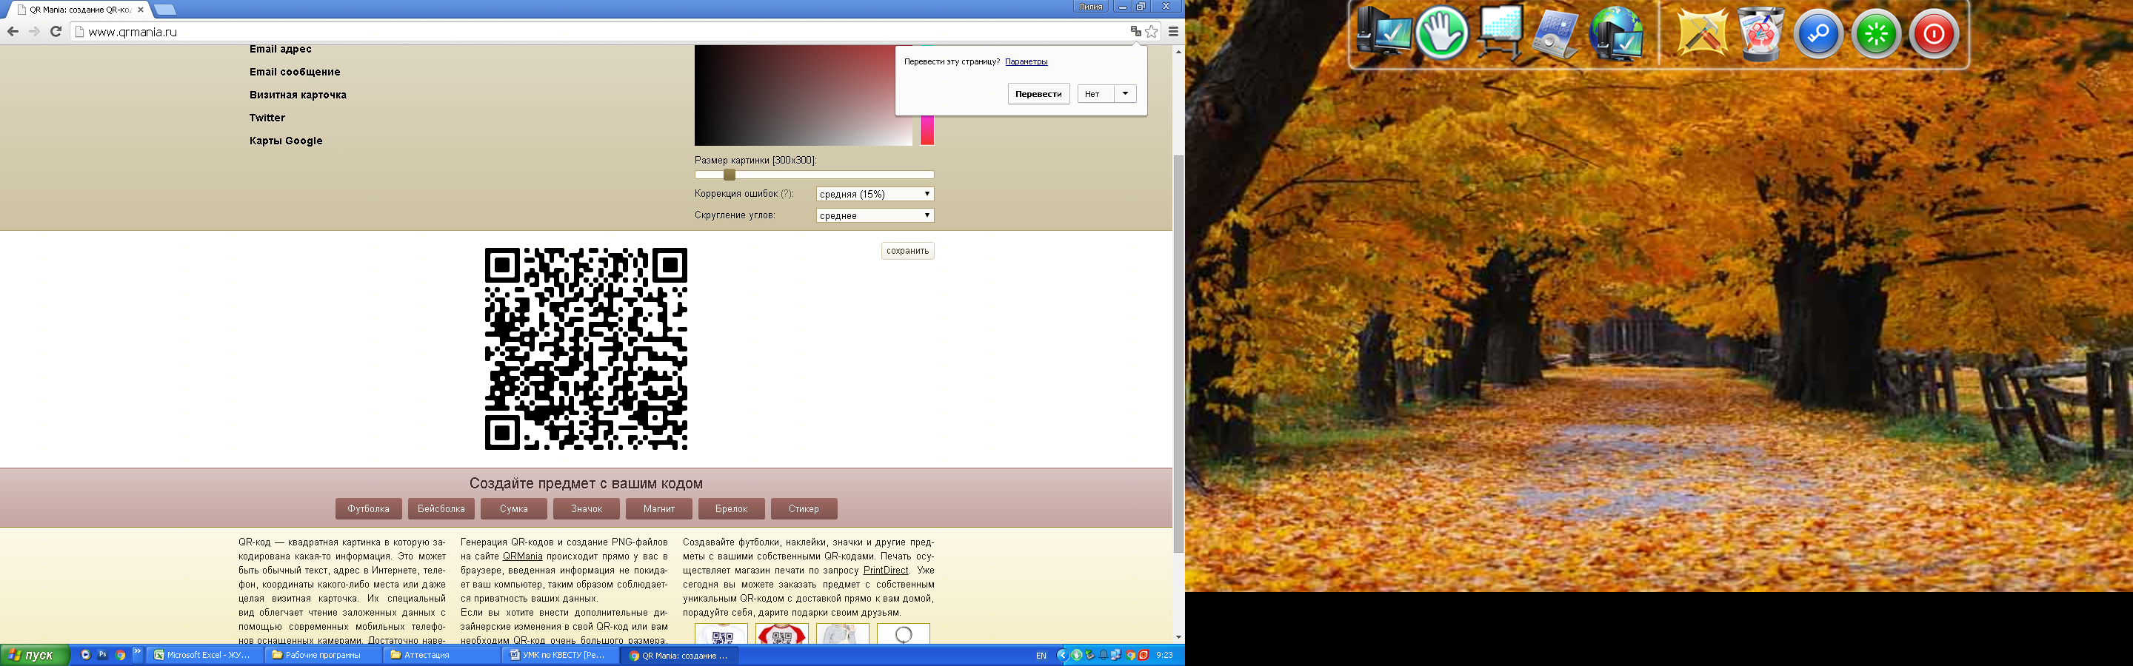Open the hammer and screwdriver tools icon

(1702, 34)
